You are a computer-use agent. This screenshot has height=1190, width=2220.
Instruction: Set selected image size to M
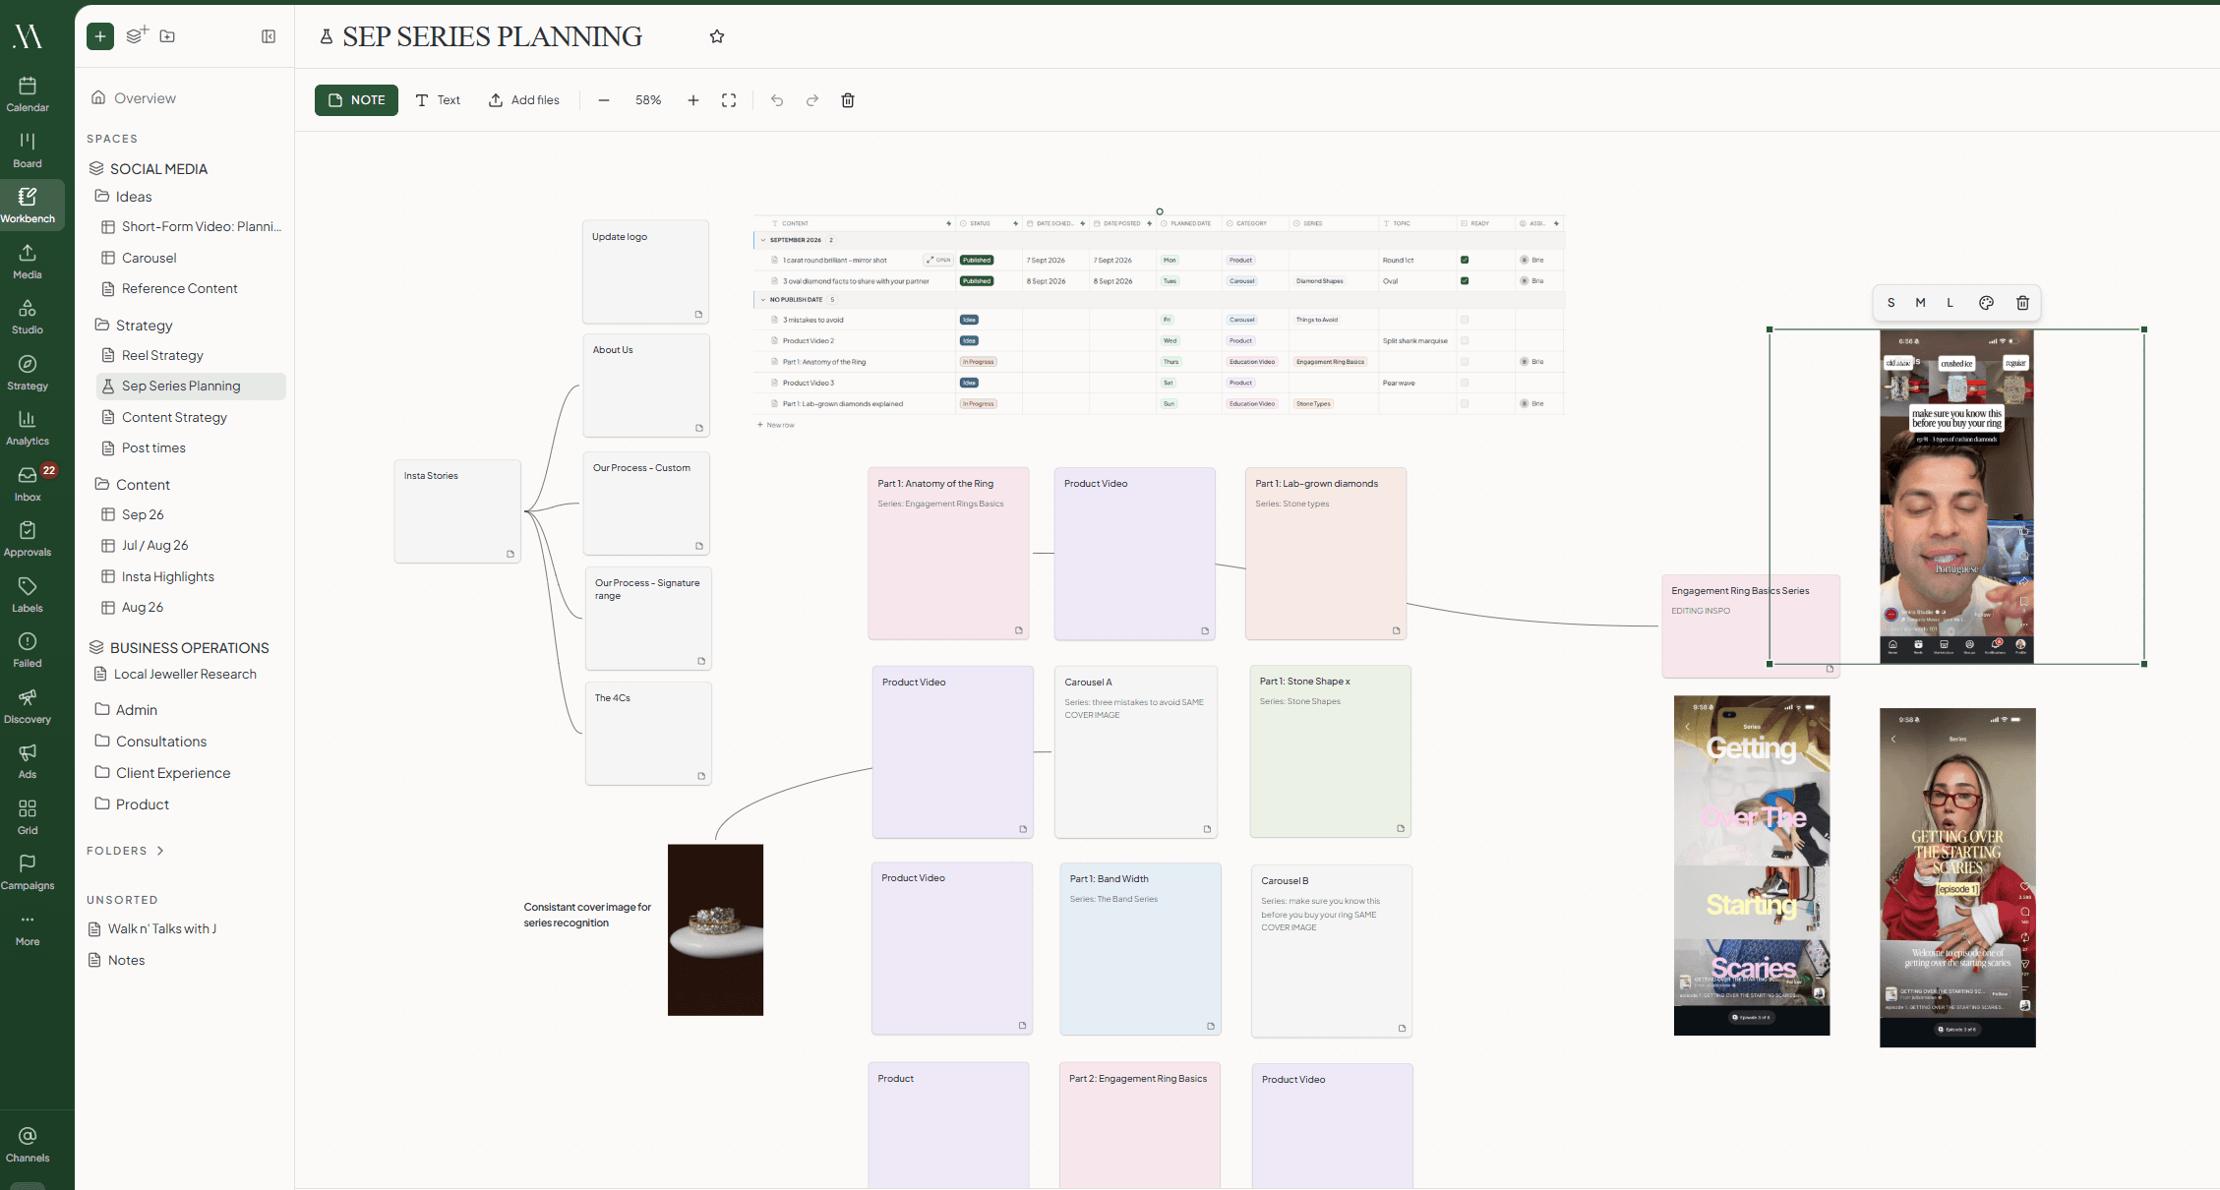click(1920, 303)
